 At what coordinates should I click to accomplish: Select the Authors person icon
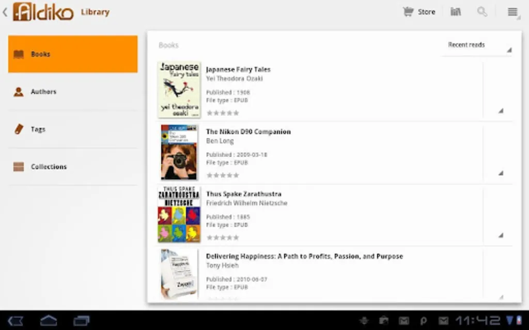click(19, 92)
